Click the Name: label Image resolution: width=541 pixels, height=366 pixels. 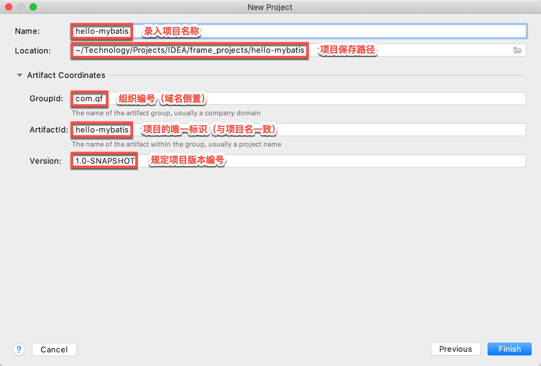(x=27, y=31)
